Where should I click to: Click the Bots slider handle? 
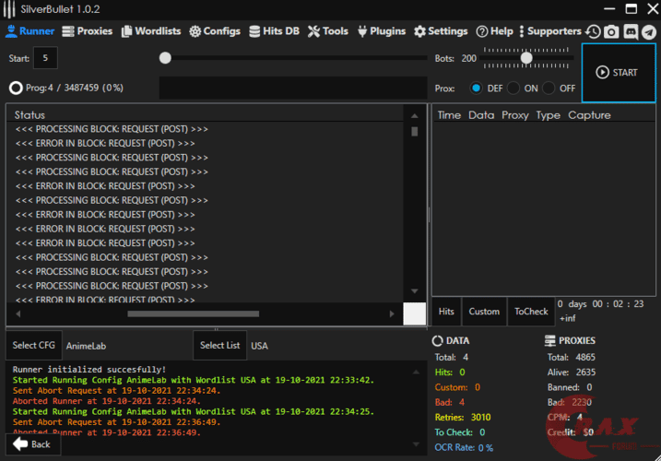click(526, 58)
